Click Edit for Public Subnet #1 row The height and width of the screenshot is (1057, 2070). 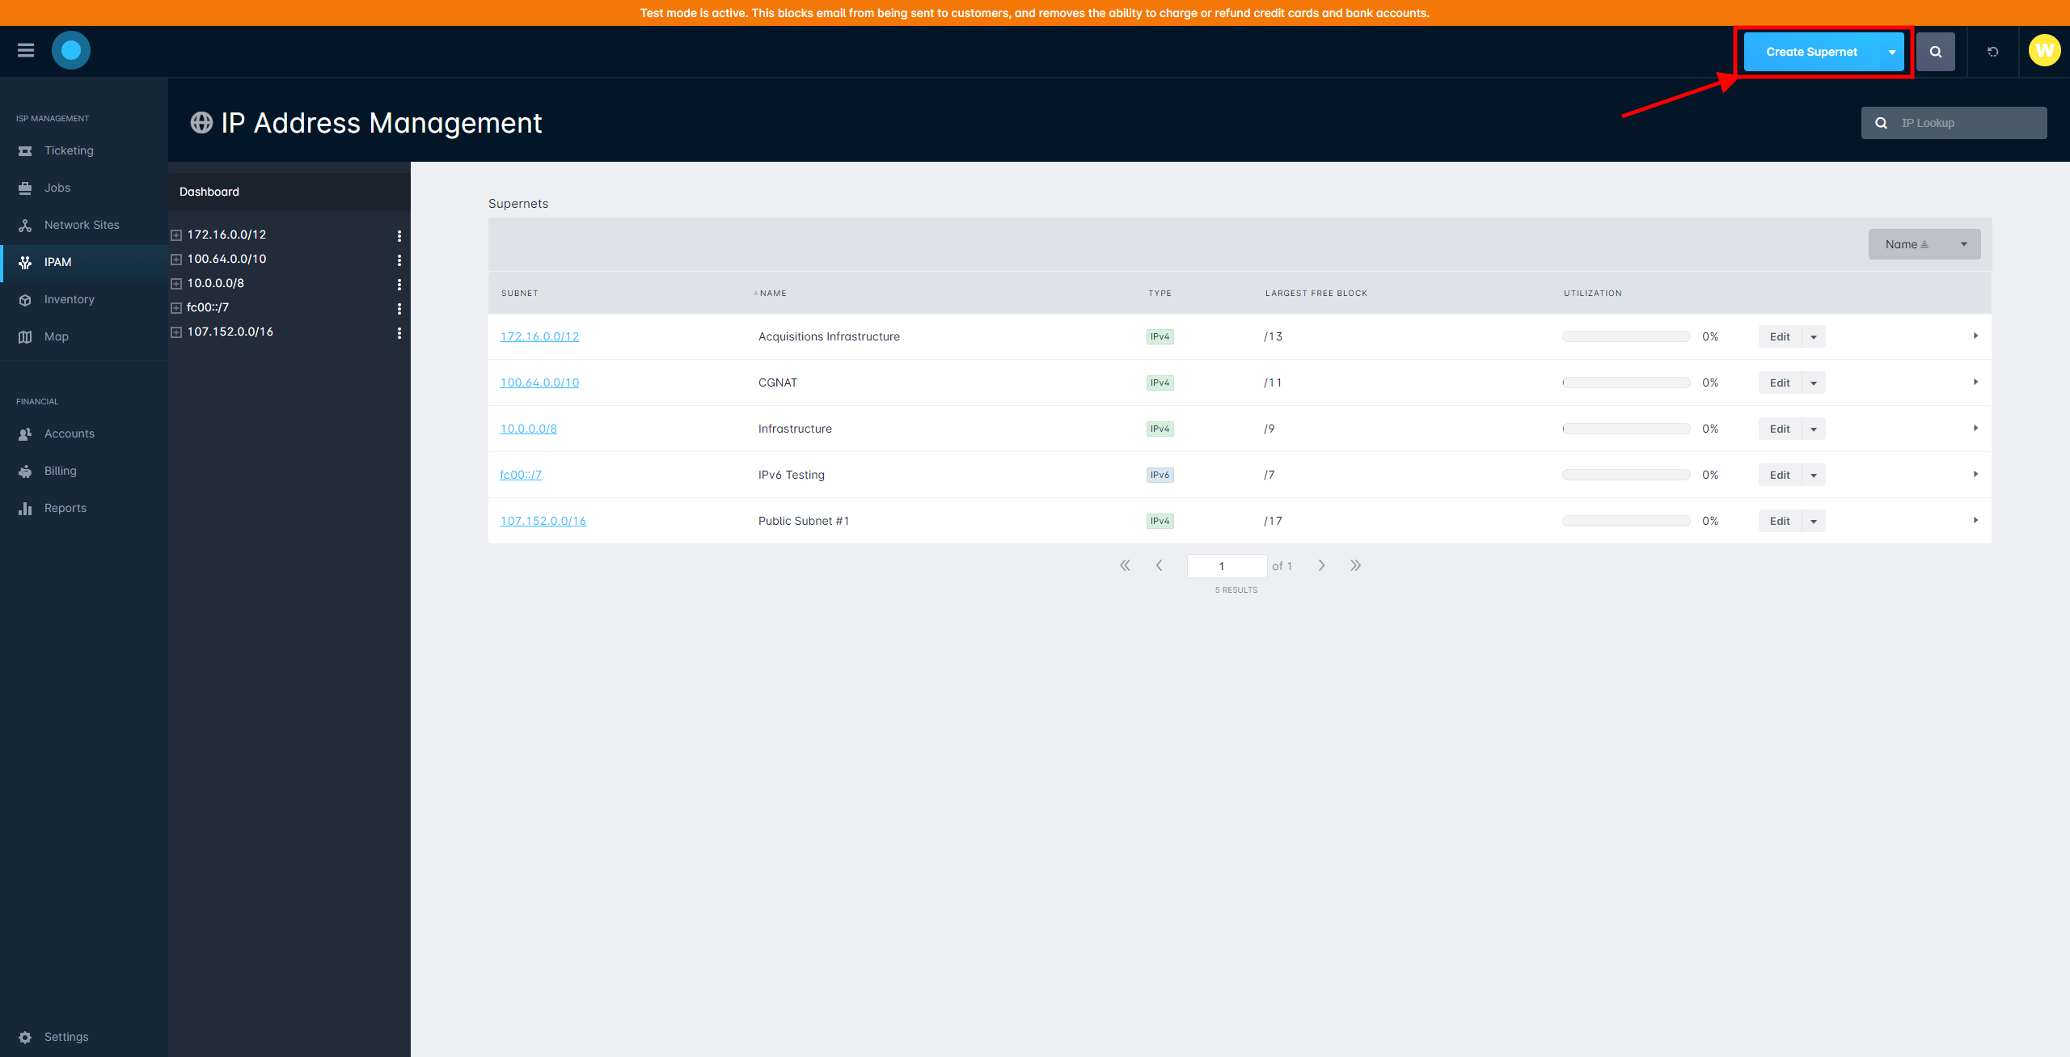pos(1780,521)
